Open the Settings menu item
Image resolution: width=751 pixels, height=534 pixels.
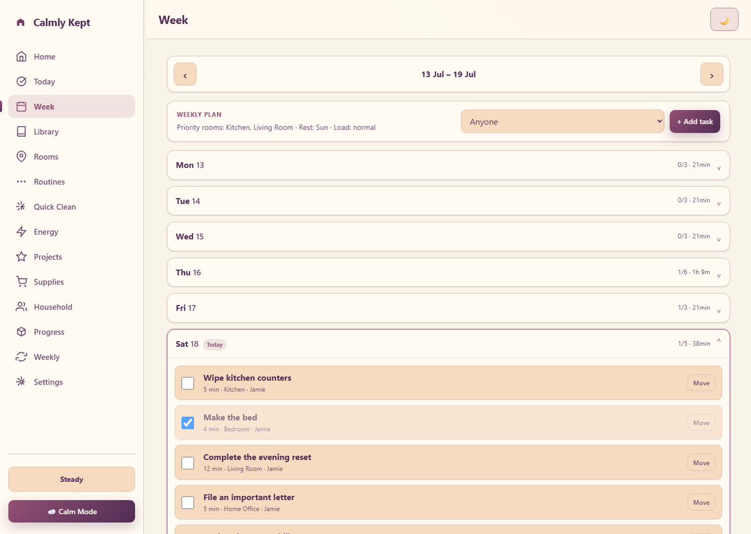pos(71,382)
